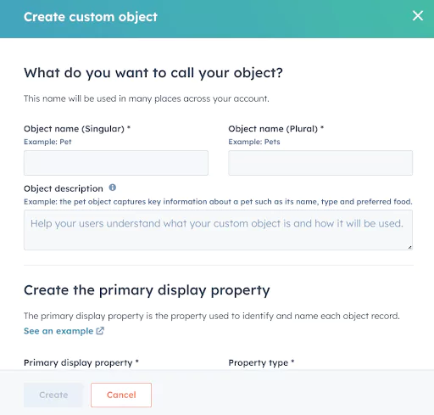Click the 'Example: Pets' hint text
The image size is (434, 415).
click(254, 142)
